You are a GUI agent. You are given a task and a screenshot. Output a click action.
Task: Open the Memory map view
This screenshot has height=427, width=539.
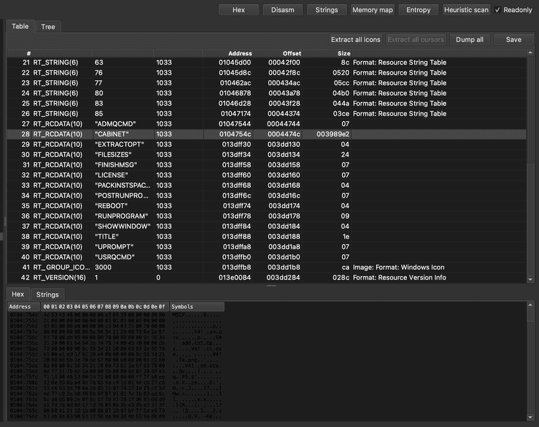click(x=372, y=10)
